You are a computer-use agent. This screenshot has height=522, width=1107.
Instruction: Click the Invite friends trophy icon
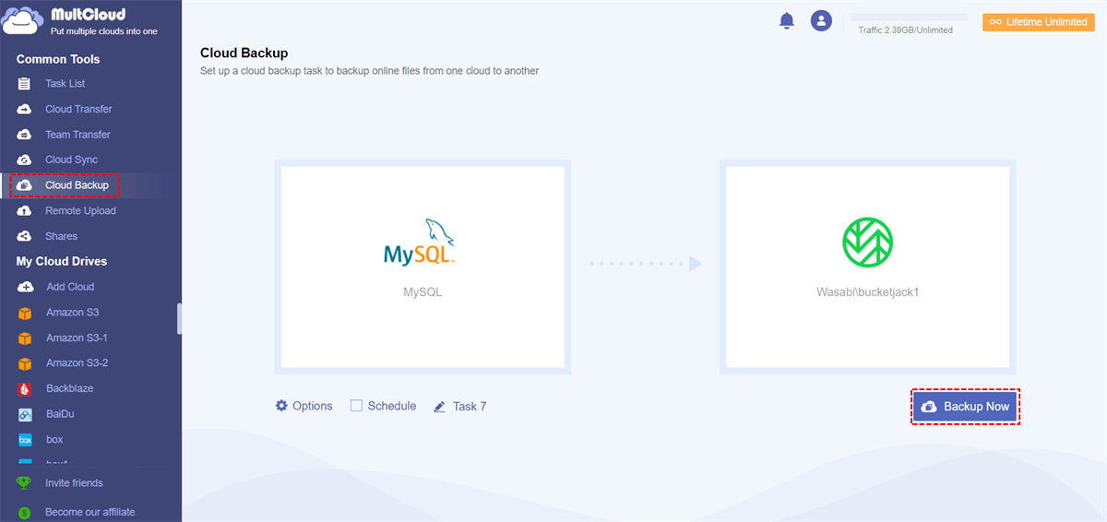pyautogui.click(x=25, y=483)
